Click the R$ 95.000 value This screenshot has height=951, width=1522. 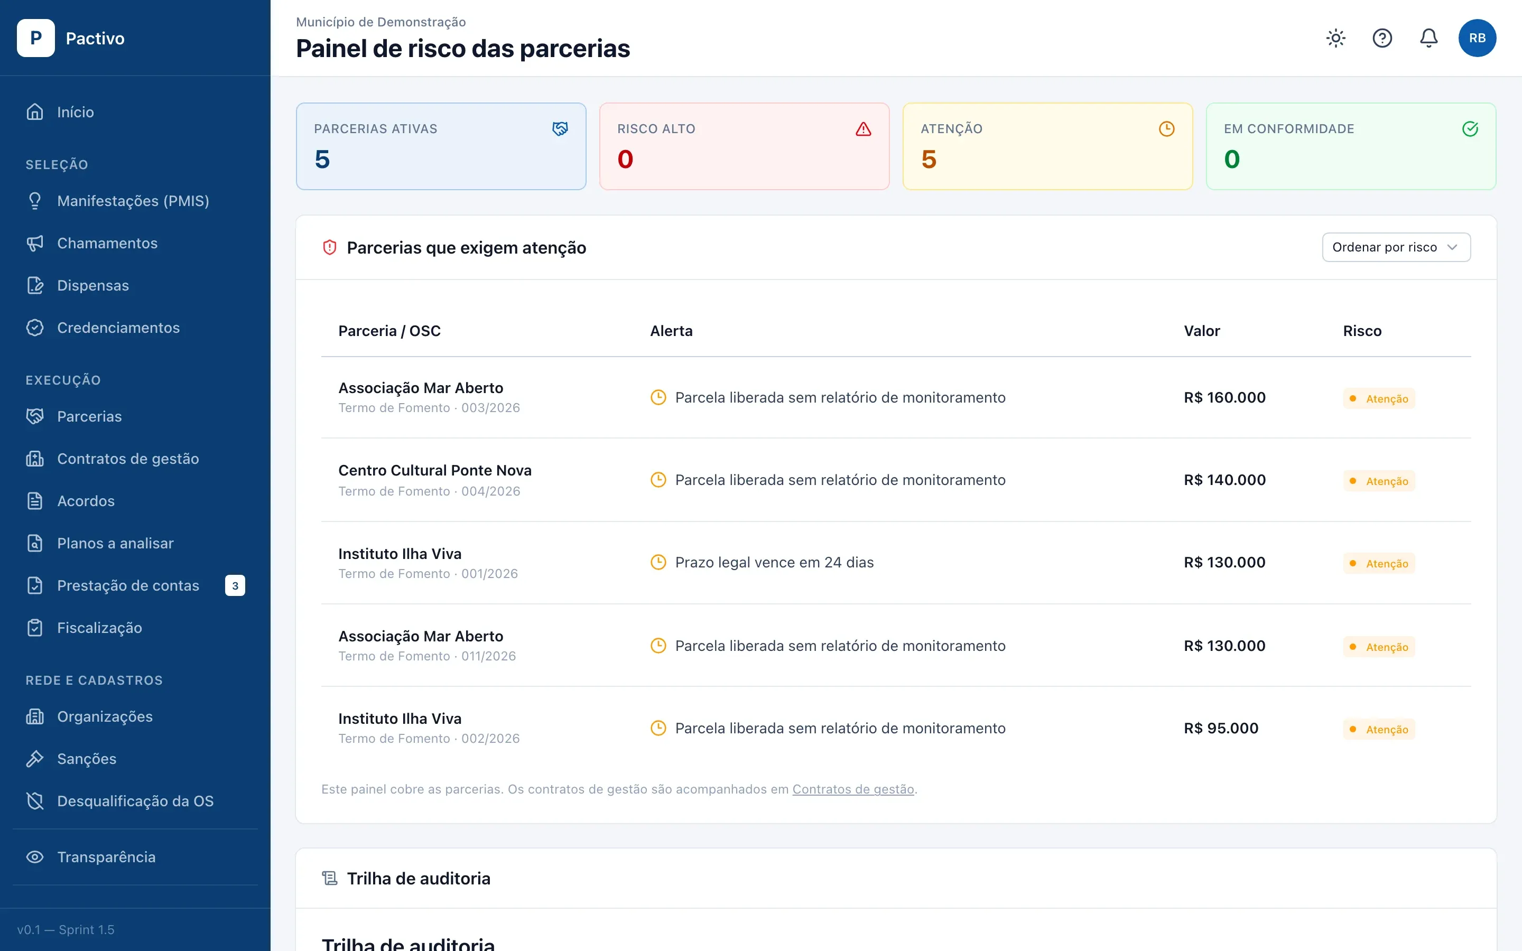click(x=1221, y=729)
